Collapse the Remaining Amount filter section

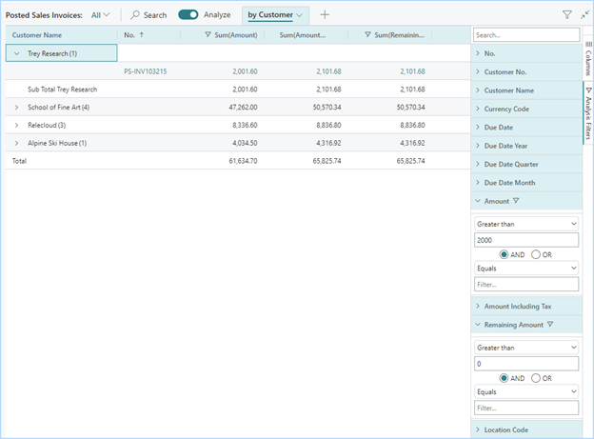(x=526, y=325)
